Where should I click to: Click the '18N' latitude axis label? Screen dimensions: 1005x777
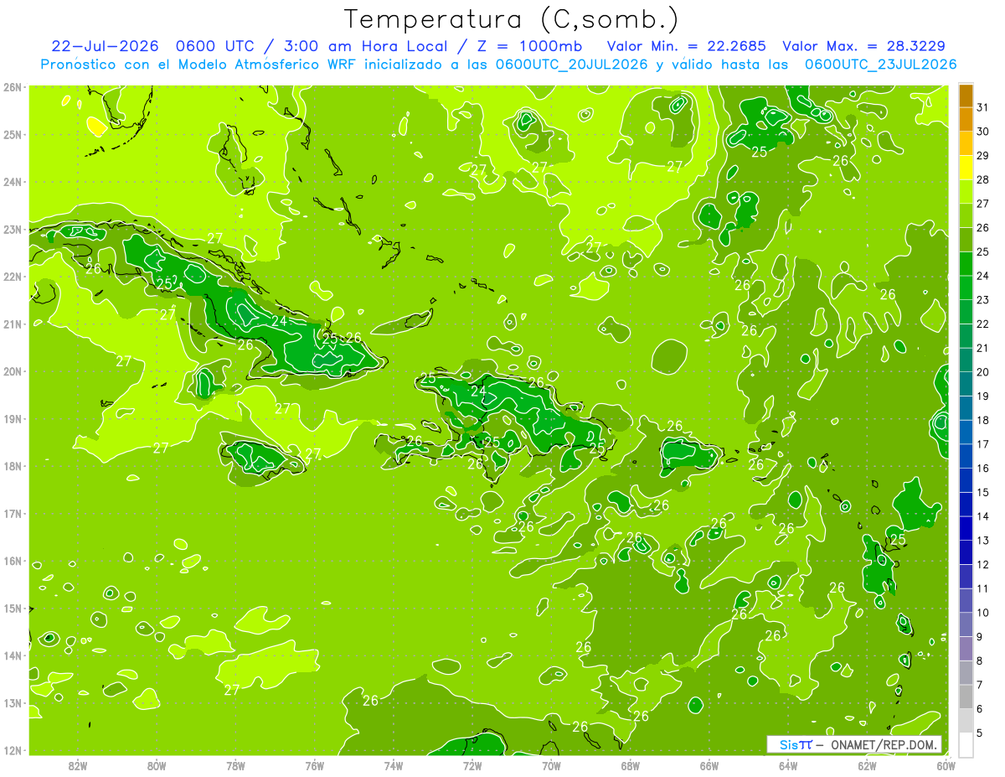tap(12, 466)
